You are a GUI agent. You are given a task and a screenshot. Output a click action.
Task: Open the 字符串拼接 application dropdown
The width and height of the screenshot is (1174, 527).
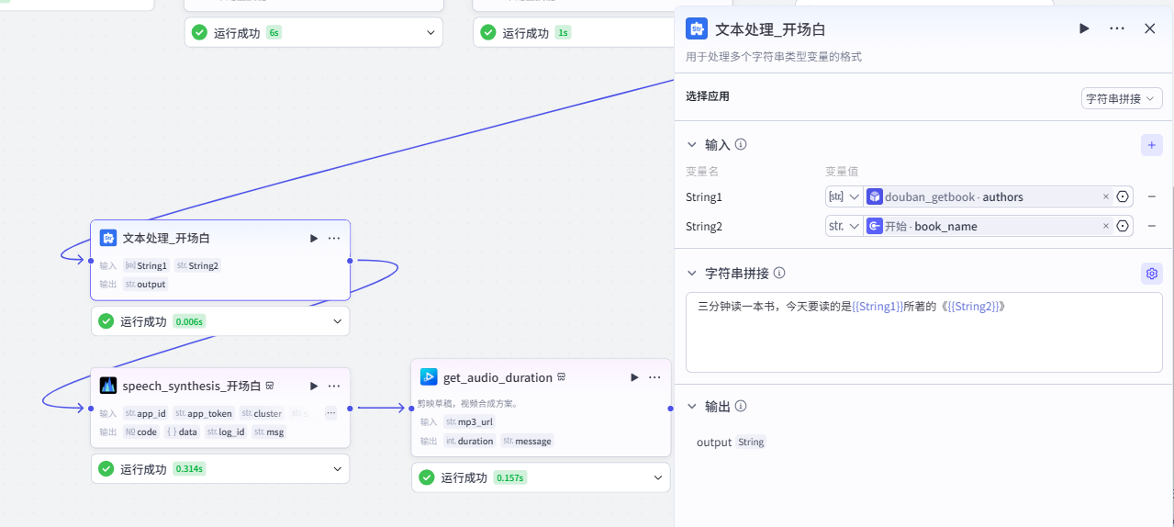pyautogui.click(x=1122, y=98)
